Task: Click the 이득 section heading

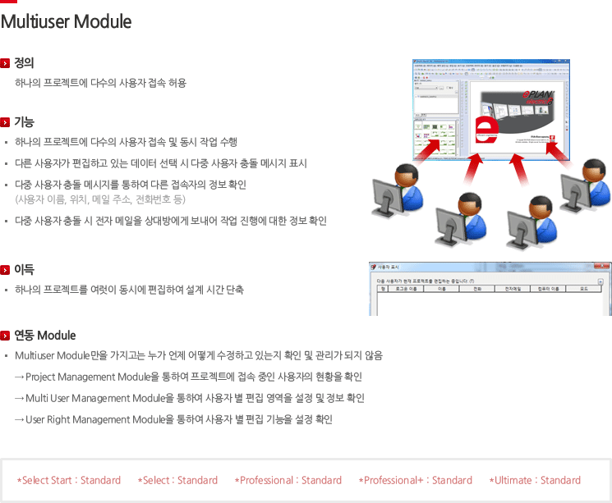Action: click(24, 269)
